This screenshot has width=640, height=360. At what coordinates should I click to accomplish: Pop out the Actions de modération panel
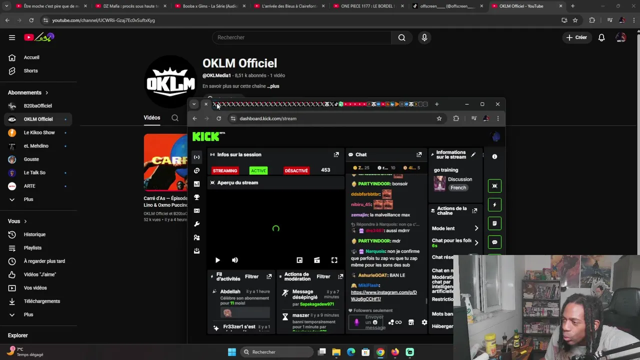click(340, 276)
